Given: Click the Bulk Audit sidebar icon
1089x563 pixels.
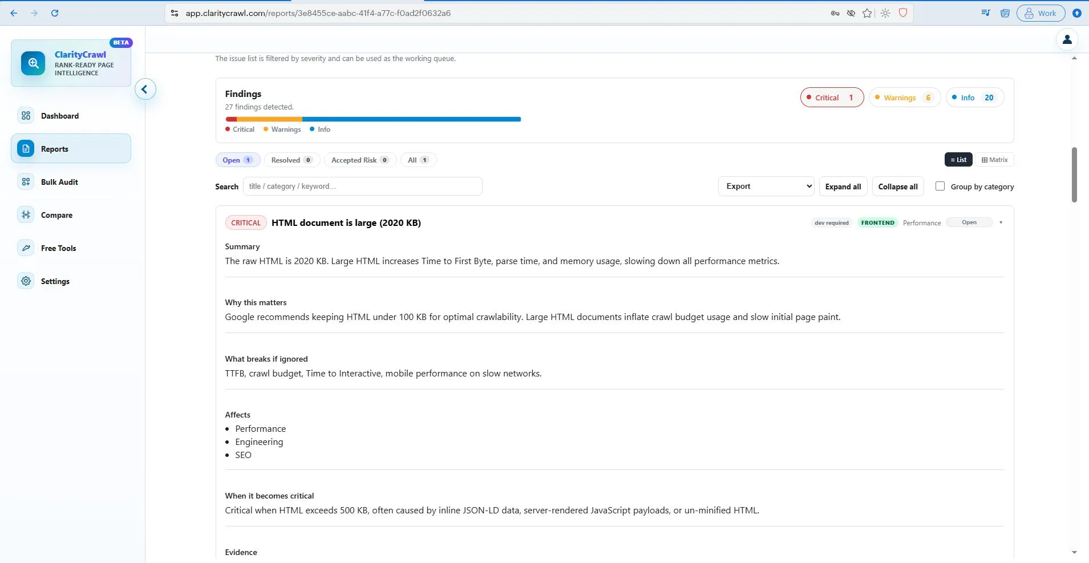Looking at the screenshot, I should [x=26, y=182].
